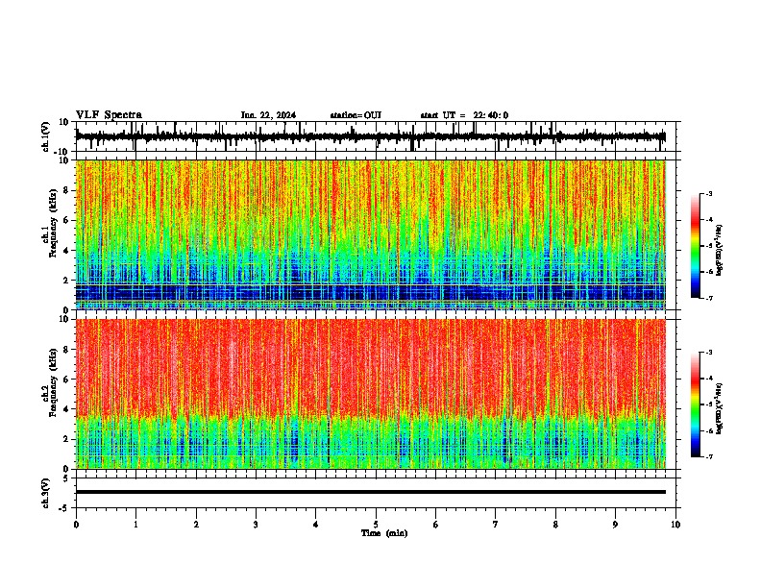Click the ch.1 voltage waveform trace
The height and width of the screenshot is (588, 761).
[370, 136]
